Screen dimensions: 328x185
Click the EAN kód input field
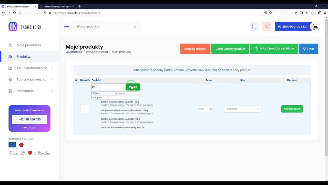(103, 93)
